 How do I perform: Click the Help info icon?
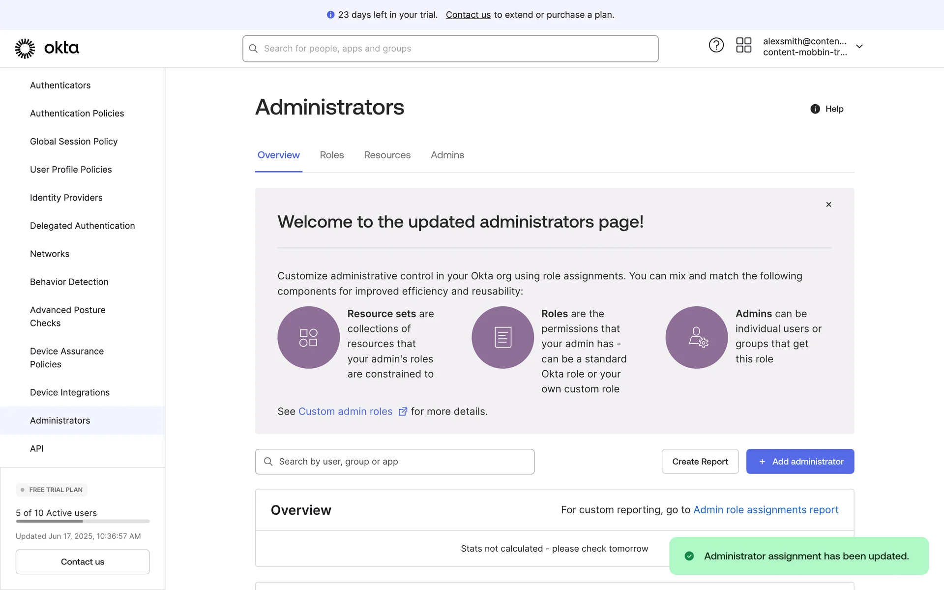(x=815, y=109)
